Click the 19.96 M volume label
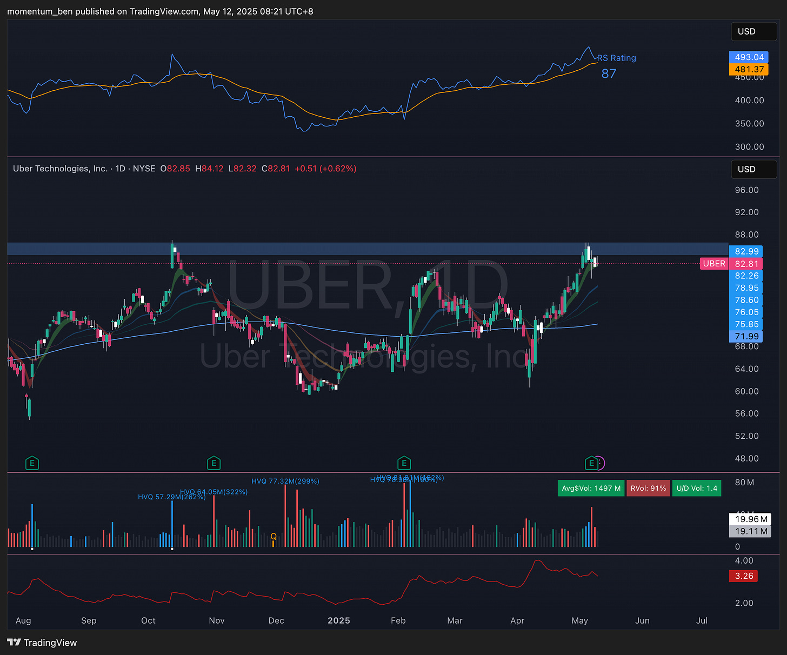 coord(751,519)
